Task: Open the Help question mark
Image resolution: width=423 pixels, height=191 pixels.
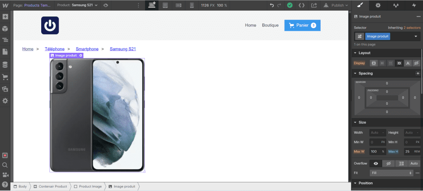Action: 5,185
